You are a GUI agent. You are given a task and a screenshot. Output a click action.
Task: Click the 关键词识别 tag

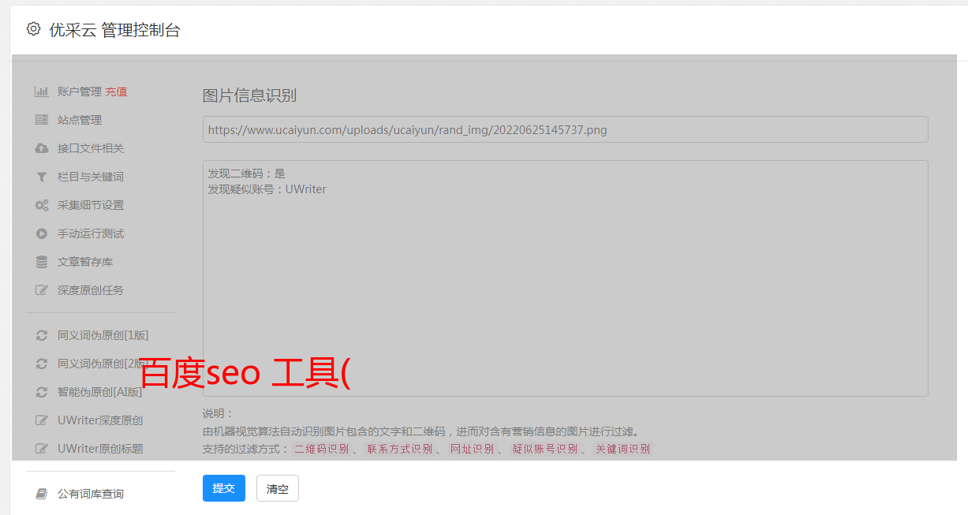pyautogui.click(x=623, y=449)
